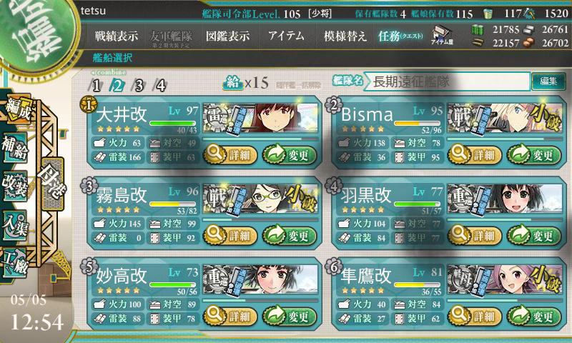
Task: Click 変更 button for Bismarck
Action: click(x=533, y=155)
